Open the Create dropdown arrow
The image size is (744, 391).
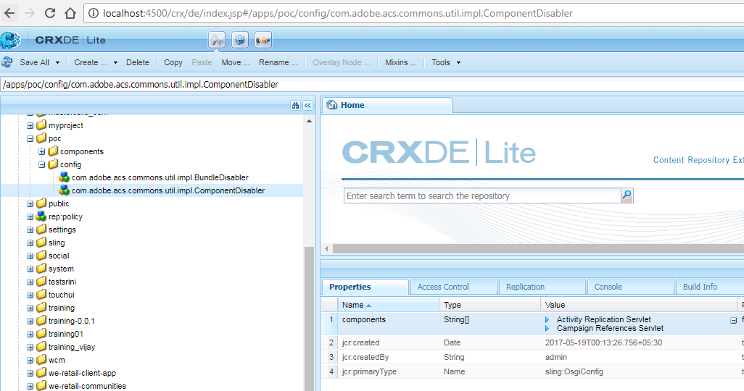[x=115, y=62]
